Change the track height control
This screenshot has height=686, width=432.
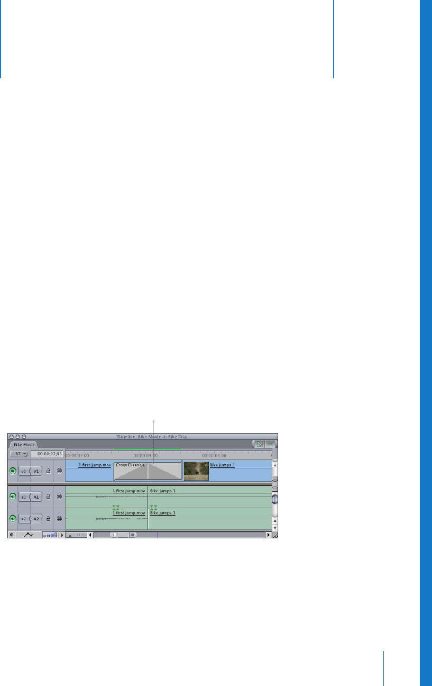pyautogui.click(x=50, y=535)
